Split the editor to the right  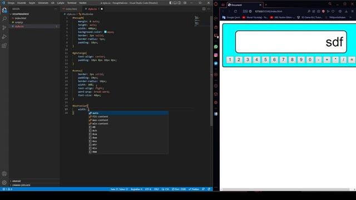(204, 9)
